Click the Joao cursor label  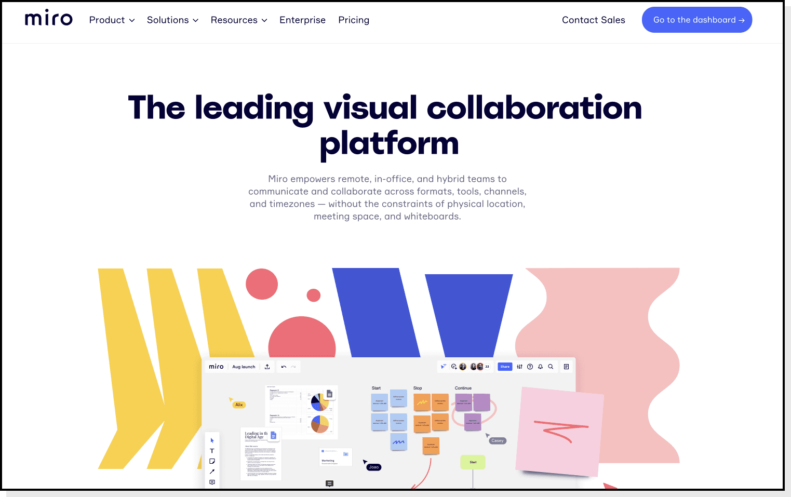373,467
